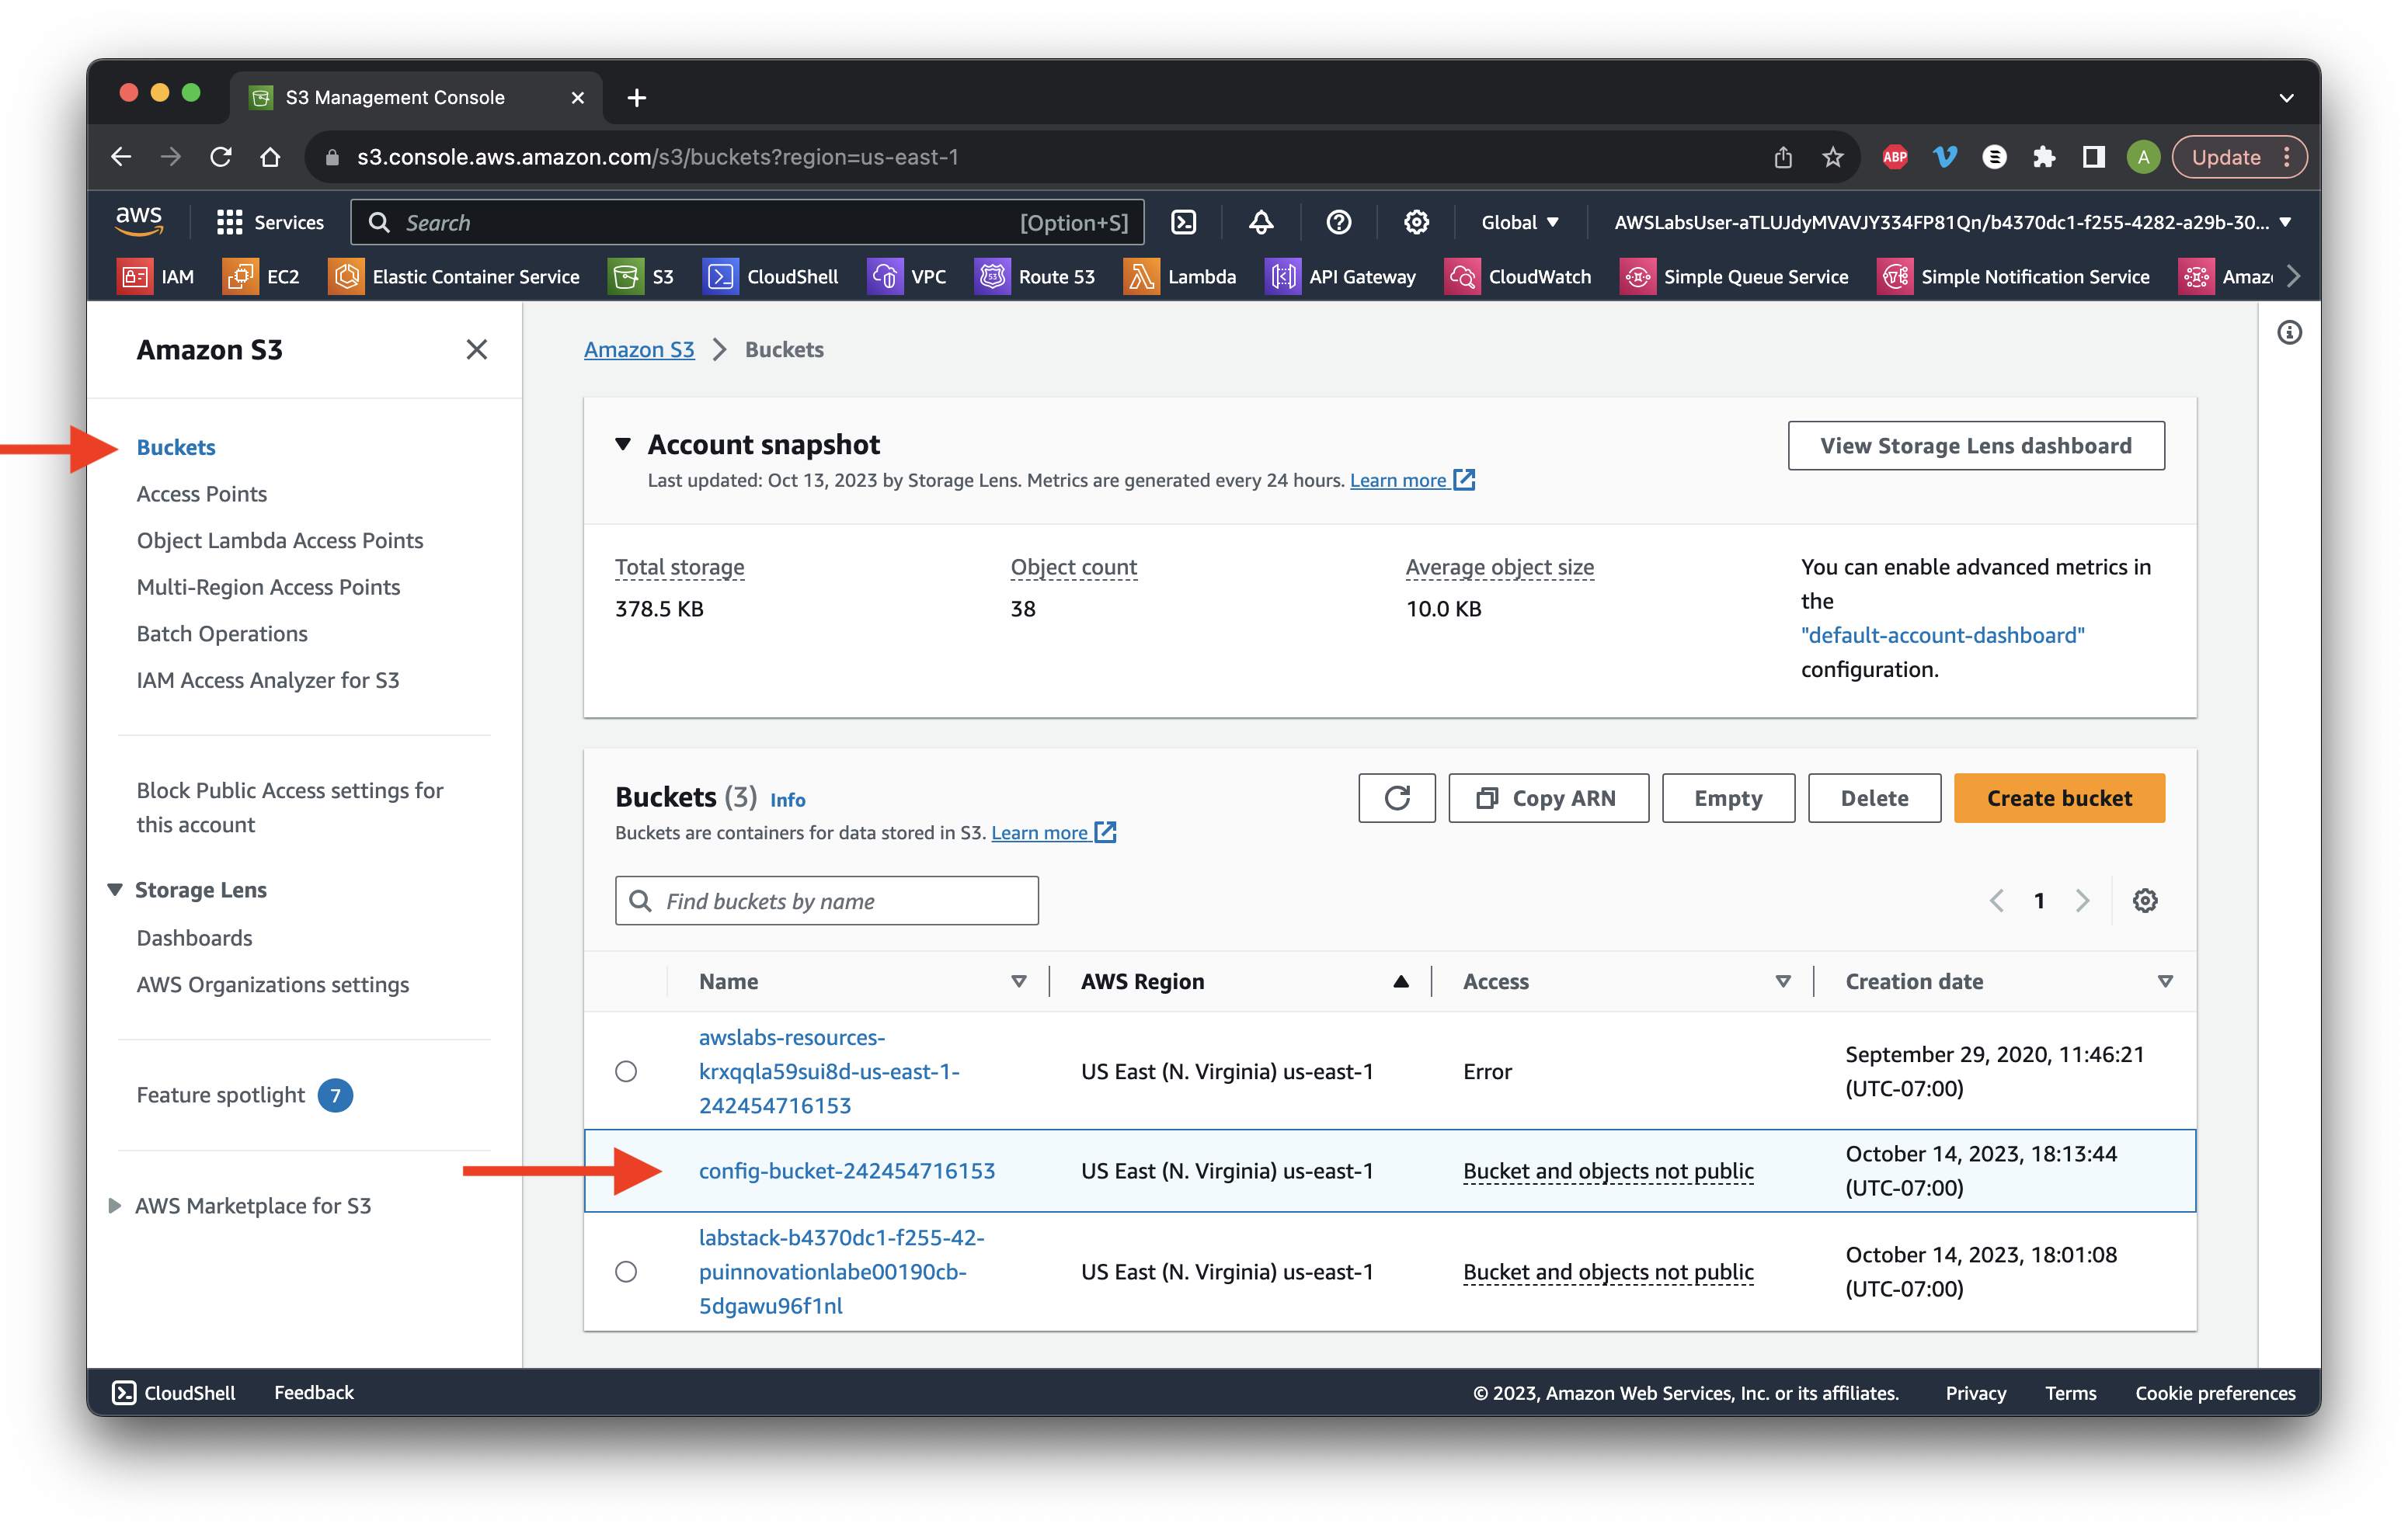
Task: Refresh the buckets list
Action: click(1396, 797)
